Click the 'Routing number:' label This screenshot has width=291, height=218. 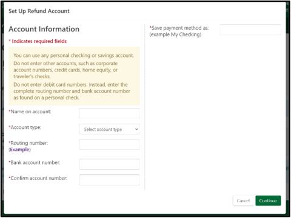pyautogui.click(x=28, y=143)
